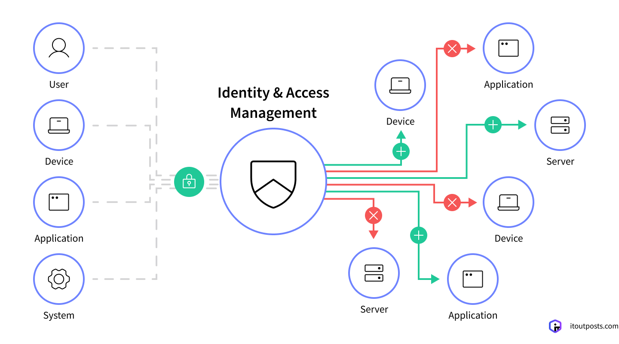Select the System gear icon
Viewport: 619px width, 344px height.
(59, 279)
